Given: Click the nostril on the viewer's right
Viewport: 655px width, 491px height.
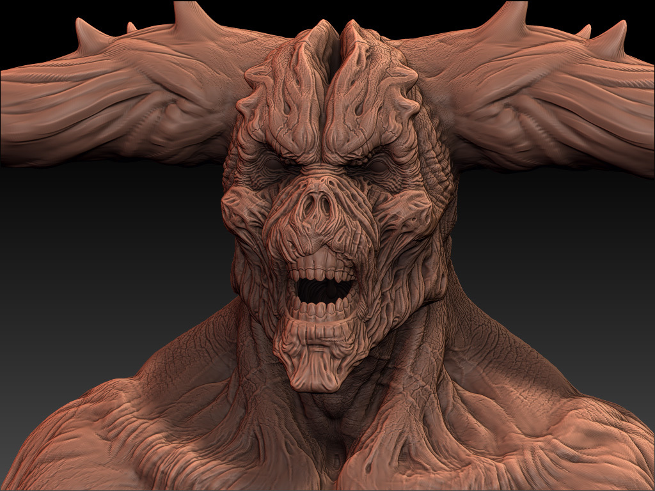Looking at the screenshot, I should [x=327, y=205].
